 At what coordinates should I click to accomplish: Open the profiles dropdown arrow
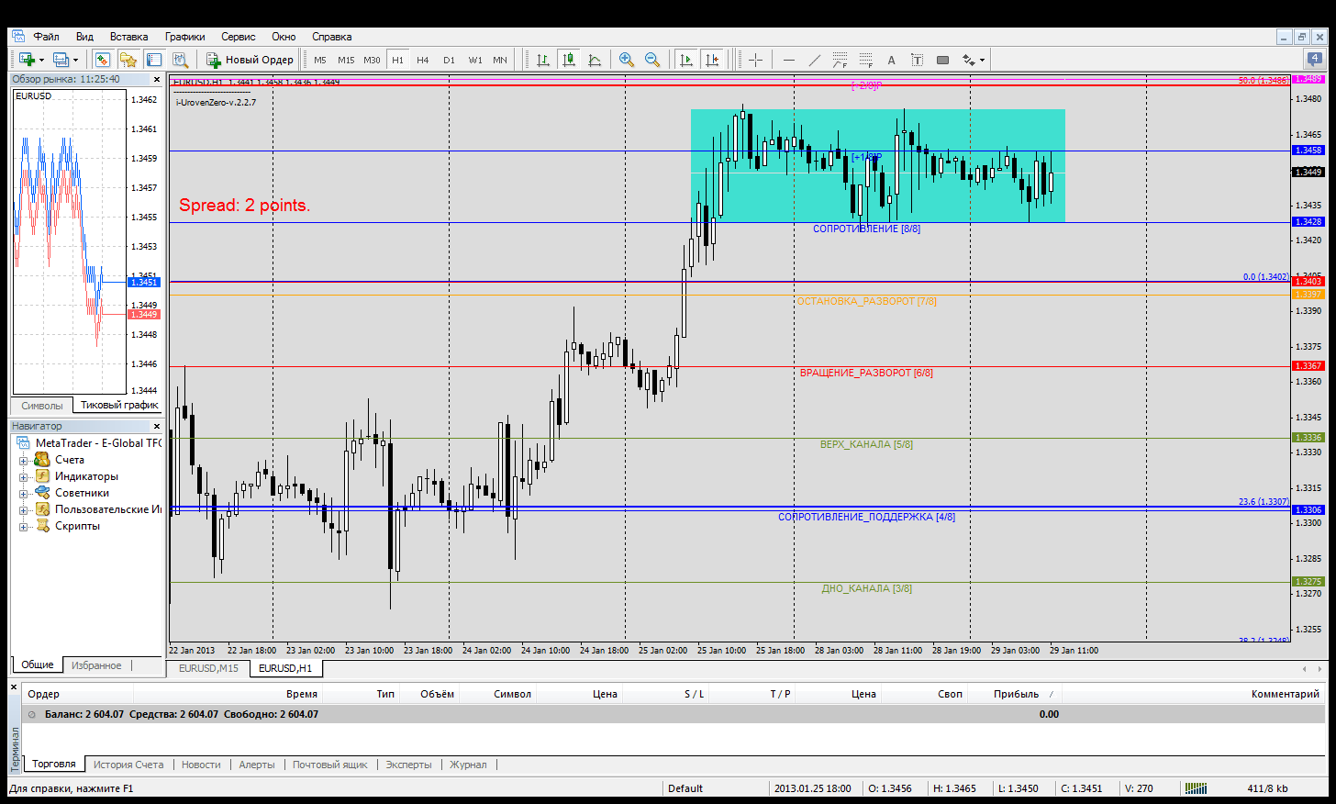[75, 60]
